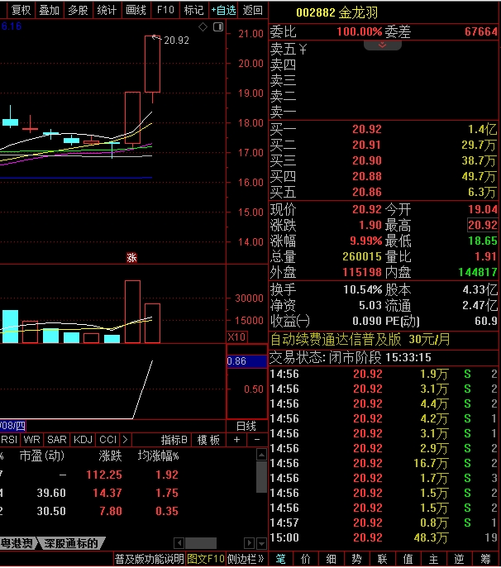Click 买一 price 20.92

(367, 129)
